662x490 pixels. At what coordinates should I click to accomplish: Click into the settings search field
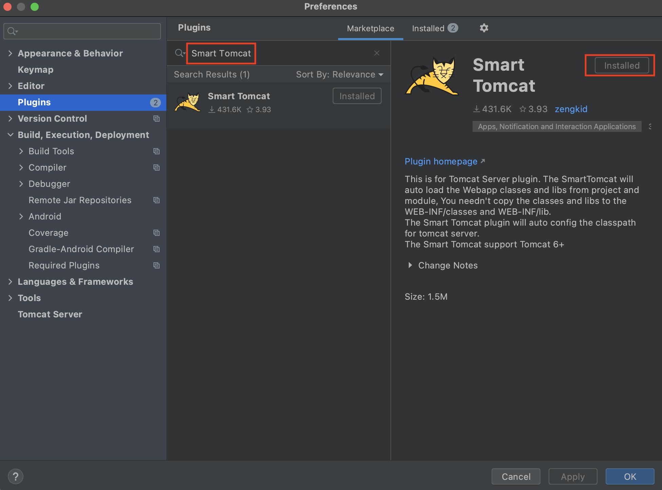click(82, 31)
